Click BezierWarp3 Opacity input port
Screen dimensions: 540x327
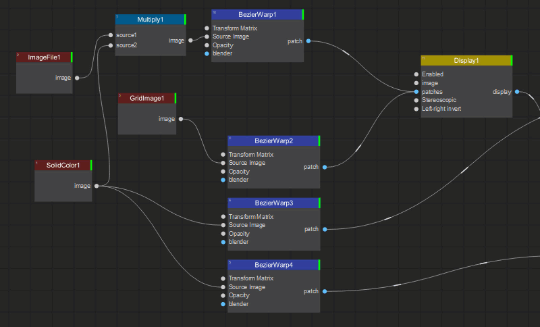tap(223, 234)
